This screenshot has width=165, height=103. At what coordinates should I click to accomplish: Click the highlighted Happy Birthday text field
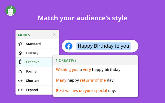[x=103, y=46]
